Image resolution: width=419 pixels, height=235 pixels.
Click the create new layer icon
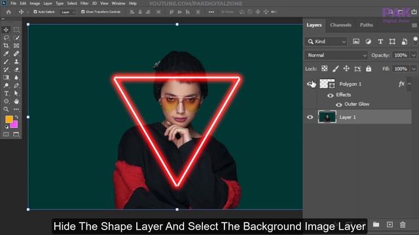coord(390,225)
